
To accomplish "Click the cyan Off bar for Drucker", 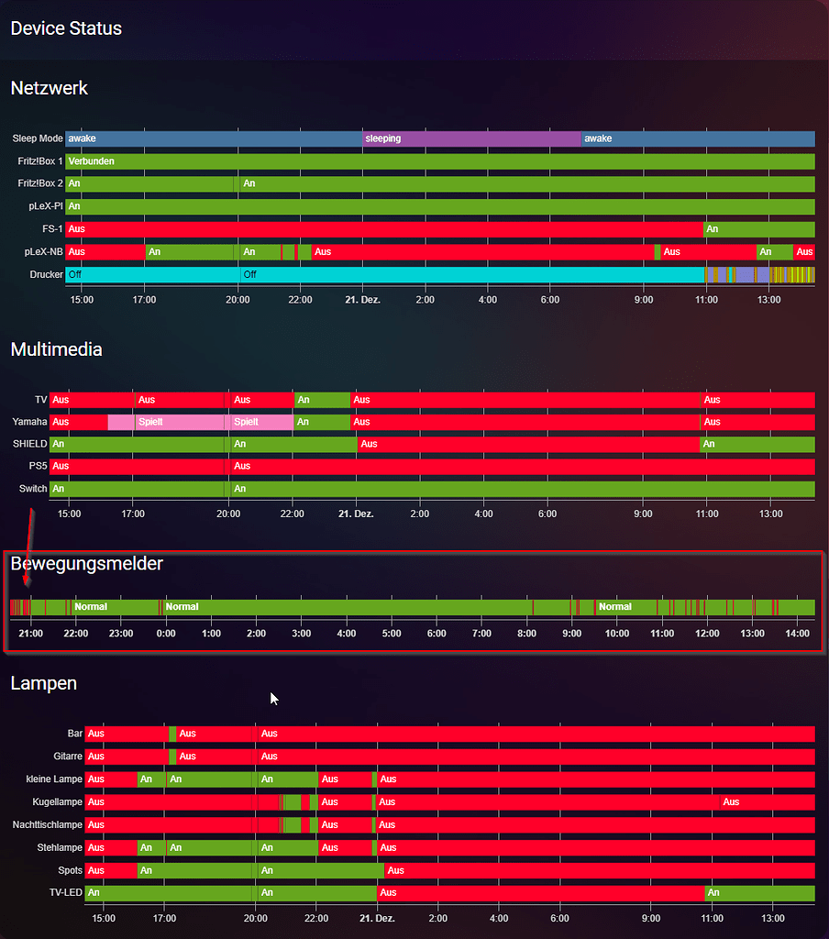I will point(367,274).
